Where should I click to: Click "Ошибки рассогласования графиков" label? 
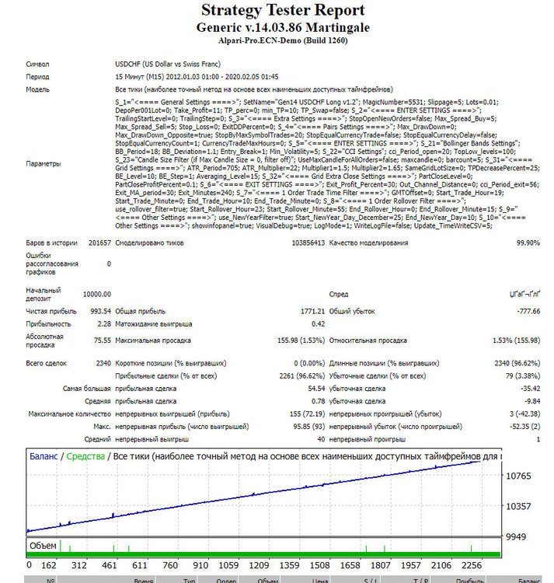[52, 264]
